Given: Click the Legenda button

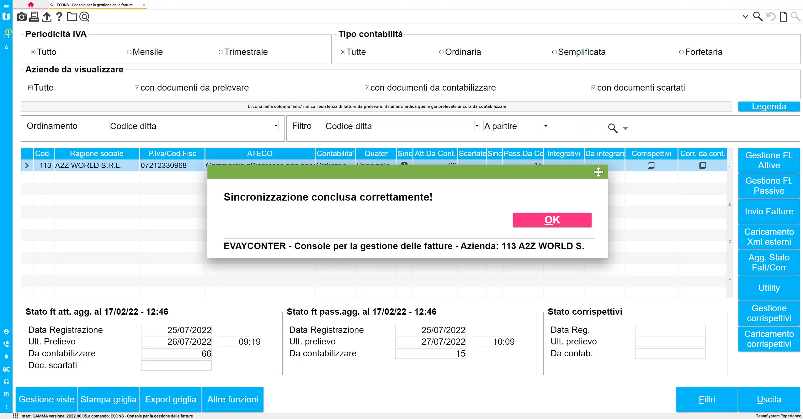Looking at the screenshot, I should (x=768, y=107).
